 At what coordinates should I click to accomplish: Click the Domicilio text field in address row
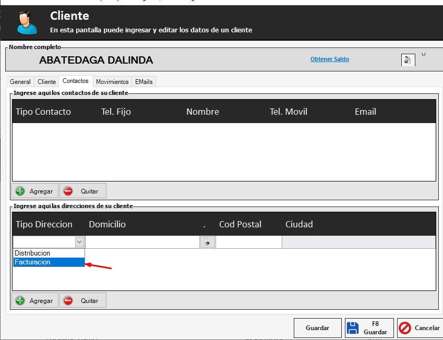(142, 242)
